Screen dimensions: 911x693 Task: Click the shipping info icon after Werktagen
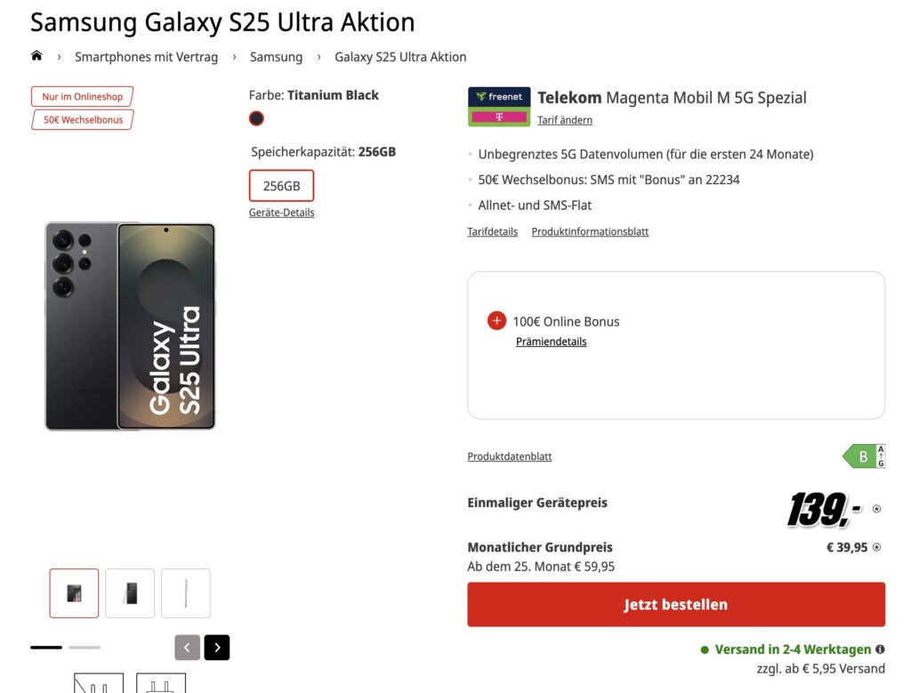[x=880, y=649]
